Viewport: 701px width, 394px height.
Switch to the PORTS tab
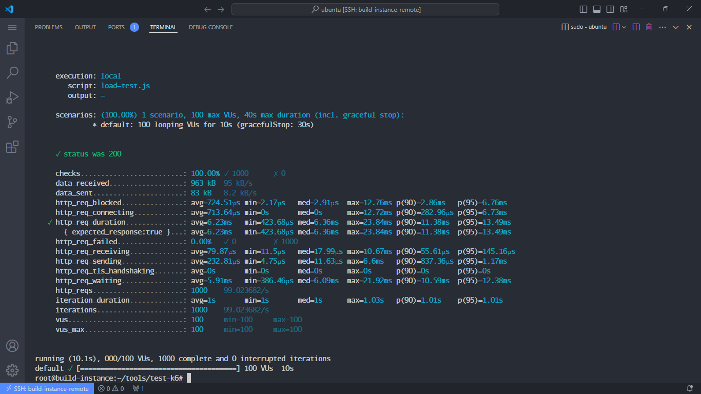[x=116, y=27]
